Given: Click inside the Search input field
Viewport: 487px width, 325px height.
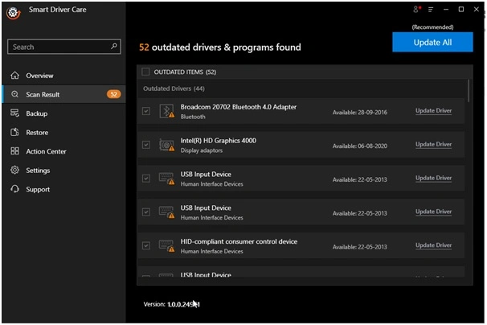Looking at the screenshot, I should [56, 47].
